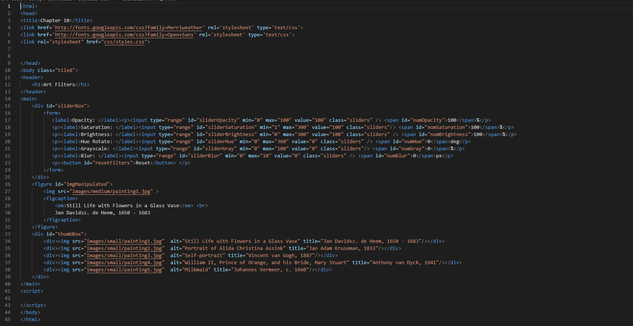Click line number 1 in the gutter
The width and height of the screenshot is (633, 326).
point(9,6)
